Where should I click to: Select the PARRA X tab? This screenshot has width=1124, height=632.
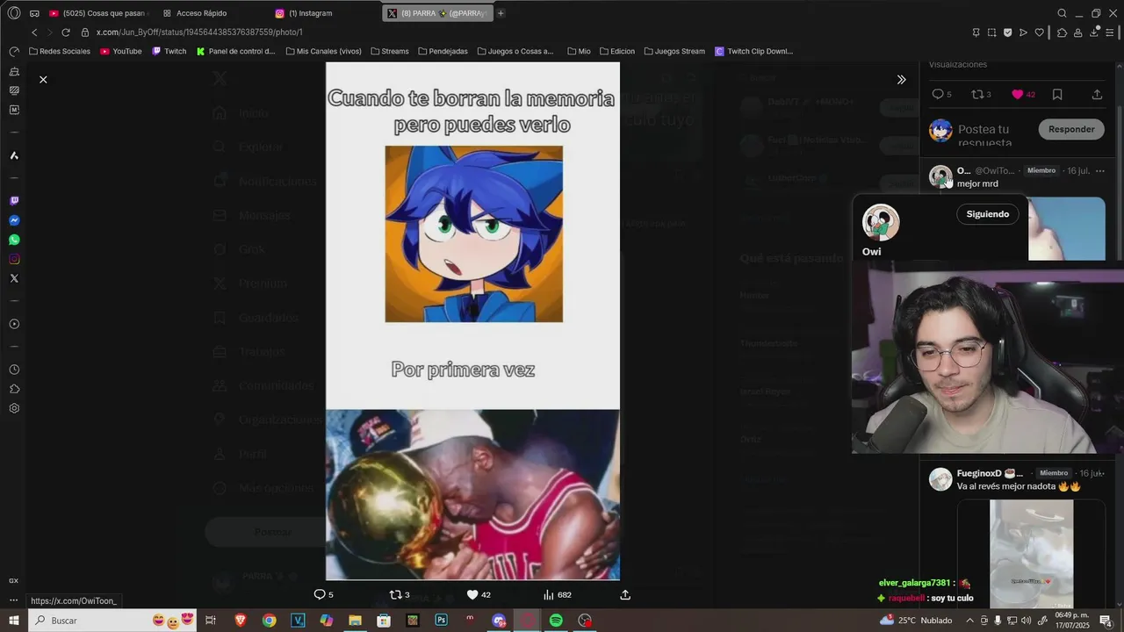click(x=437, y=13)
